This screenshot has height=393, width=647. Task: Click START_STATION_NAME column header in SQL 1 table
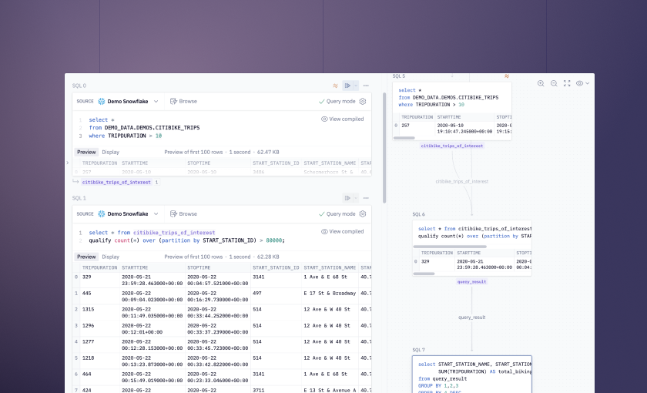[x=330, y=267]
